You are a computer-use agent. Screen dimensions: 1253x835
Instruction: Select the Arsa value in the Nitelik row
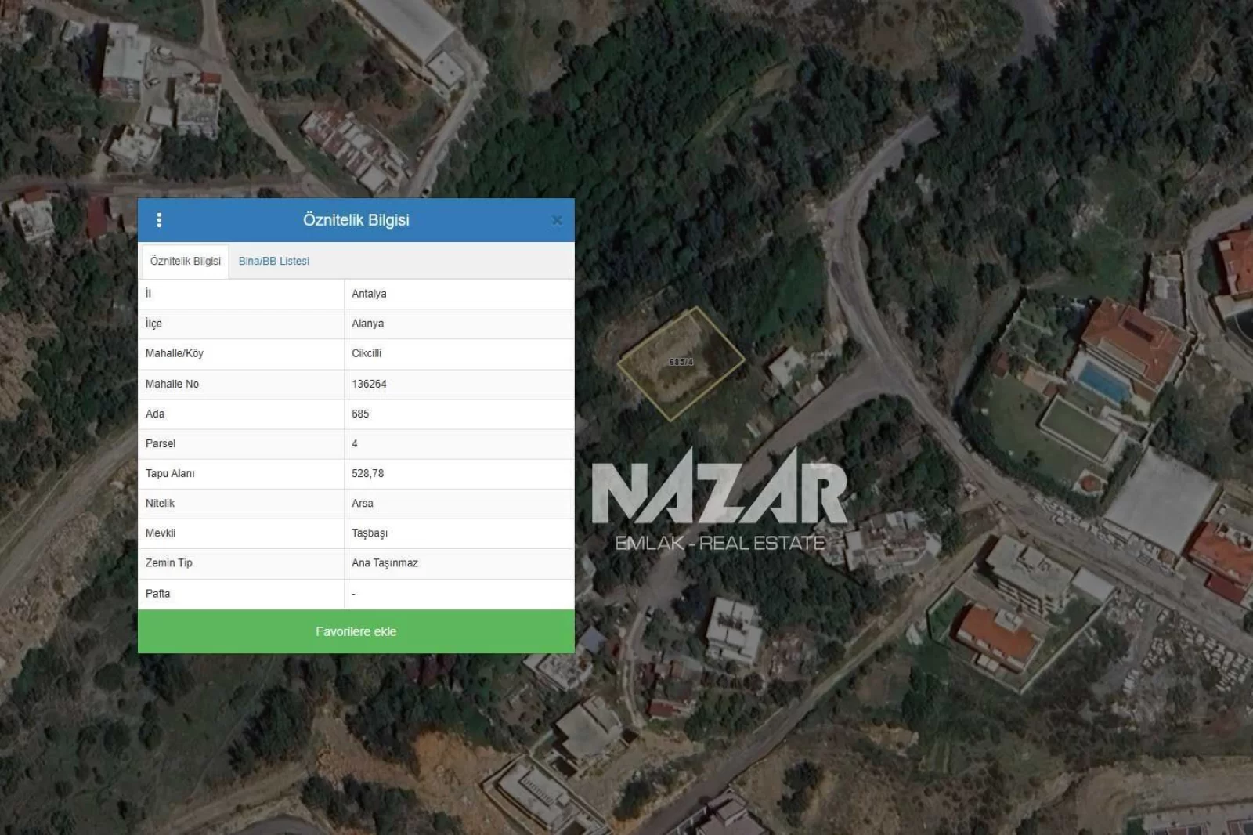pyautogui.click(x=363, y=503)
